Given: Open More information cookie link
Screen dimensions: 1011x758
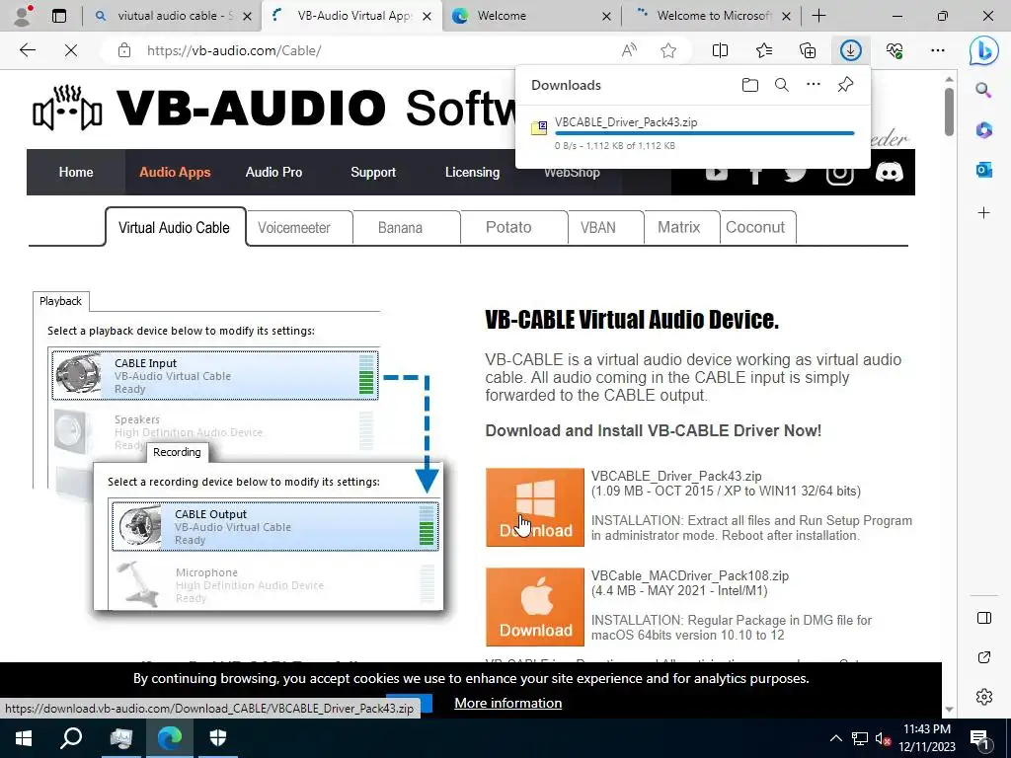Looking at the screenshot, I should point(508,703).
